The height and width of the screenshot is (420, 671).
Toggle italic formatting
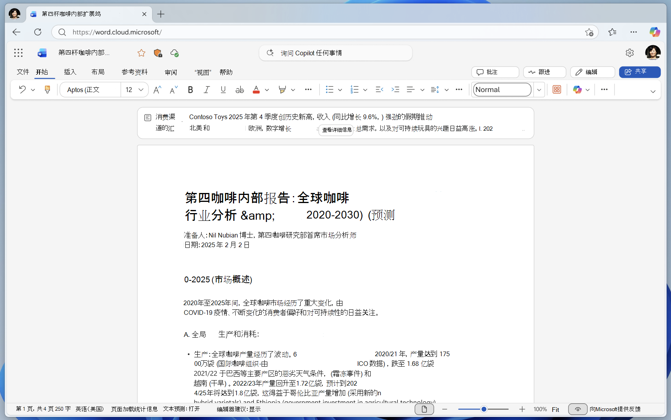207,90
